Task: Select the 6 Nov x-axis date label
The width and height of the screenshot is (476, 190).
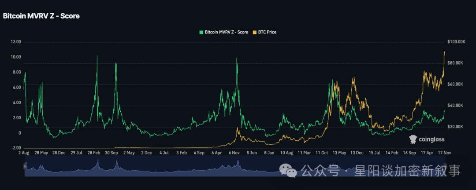Action: (x=234, y=153)
